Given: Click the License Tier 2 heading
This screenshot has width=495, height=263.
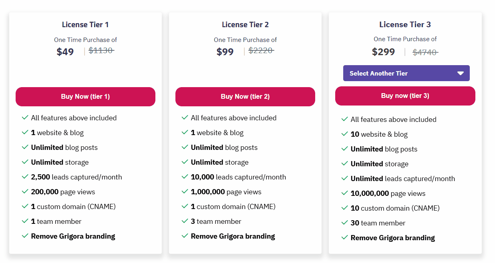Looking at the screenshot, I should click(245, 25).
